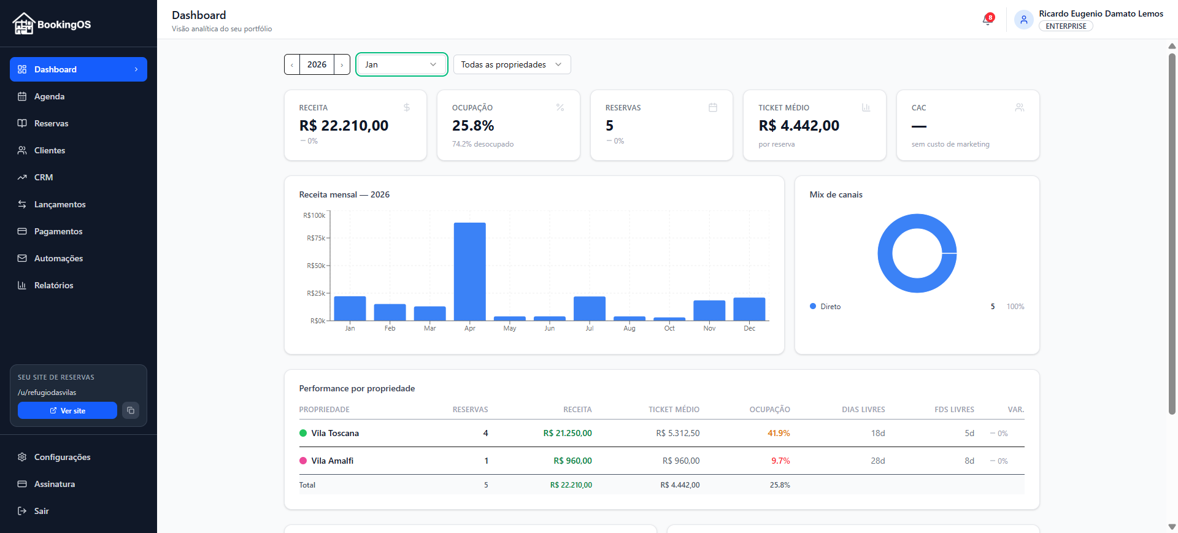Screen dimensions: 1178x533
Task: Navigate to the CRM section
Action: click(44, 177)
